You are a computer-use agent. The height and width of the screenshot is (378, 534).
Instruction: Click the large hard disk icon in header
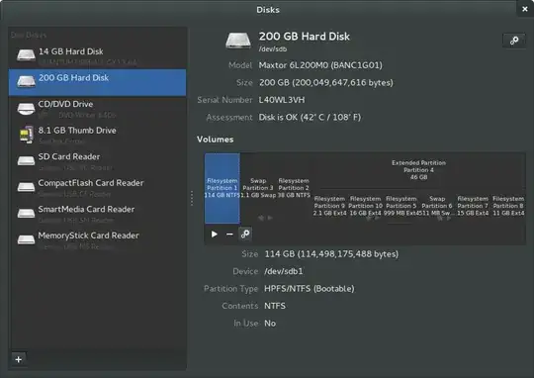(x=238, y=41)
